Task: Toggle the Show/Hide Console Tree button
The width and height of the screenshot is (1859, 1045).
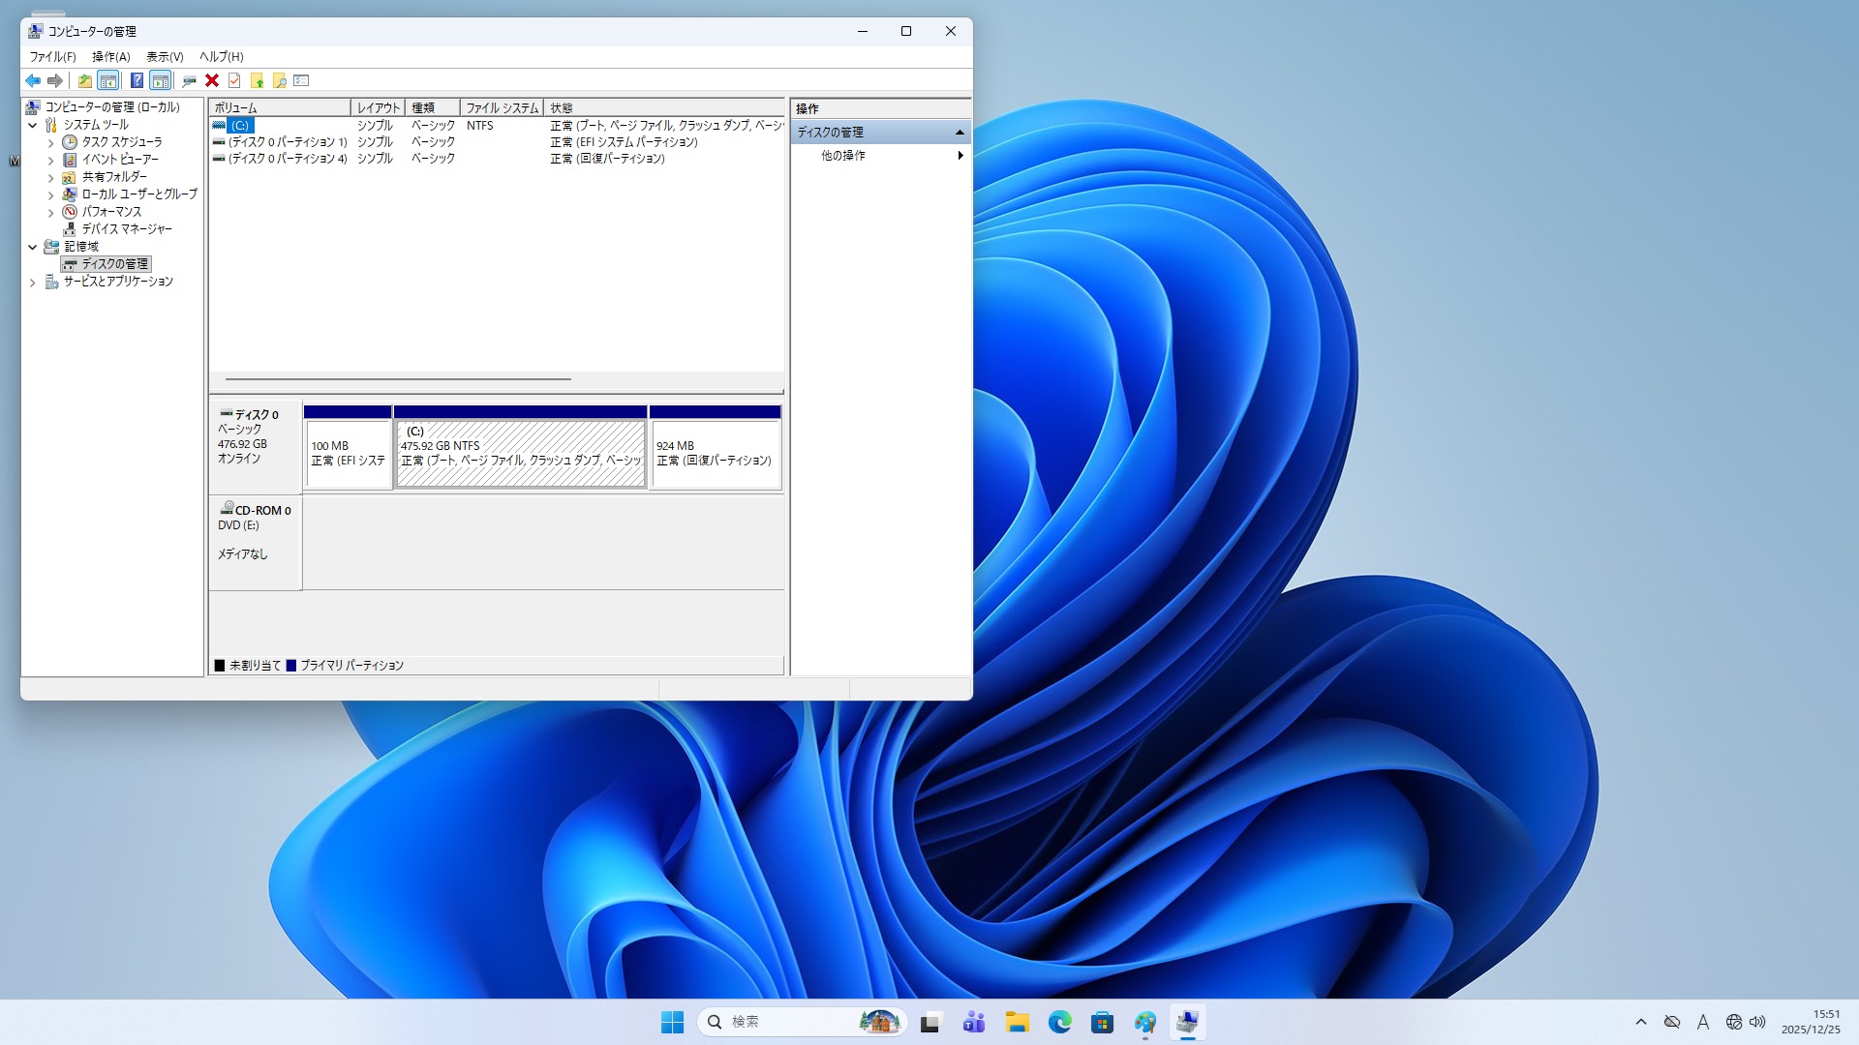Action: [x=108, y=80]
